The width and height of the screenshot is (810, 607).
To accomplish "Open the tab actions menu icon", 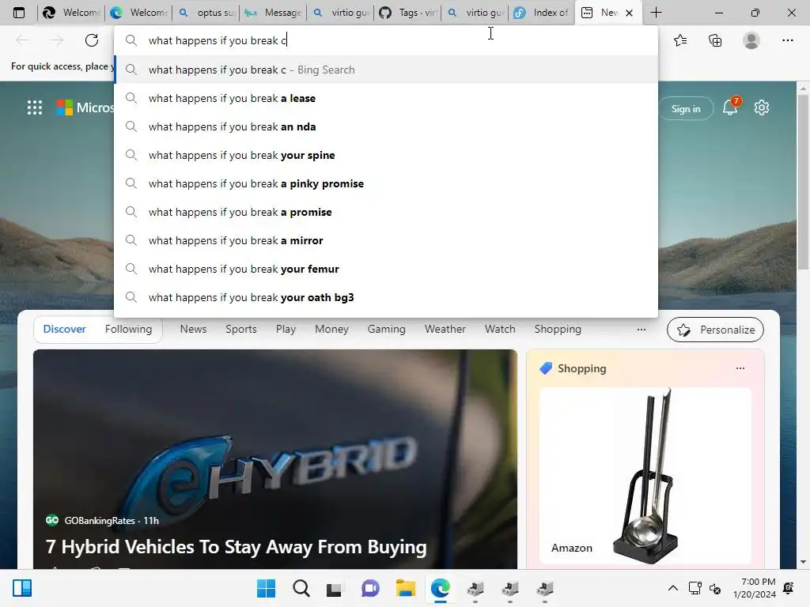I will tap(19, 13).
